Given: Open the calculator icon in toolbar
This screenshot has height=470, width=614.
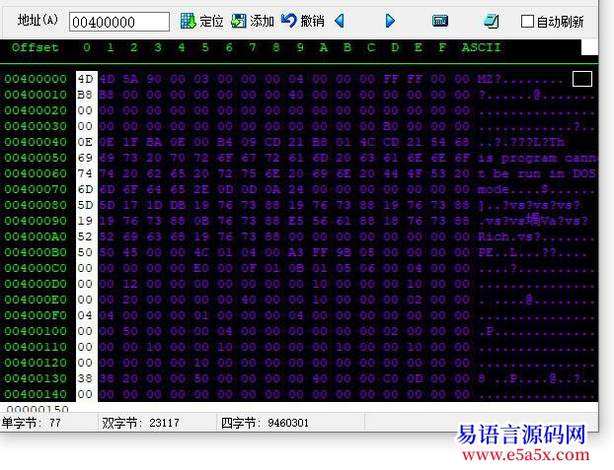Looking at the screenshot, I should click(x=440, y=21).
